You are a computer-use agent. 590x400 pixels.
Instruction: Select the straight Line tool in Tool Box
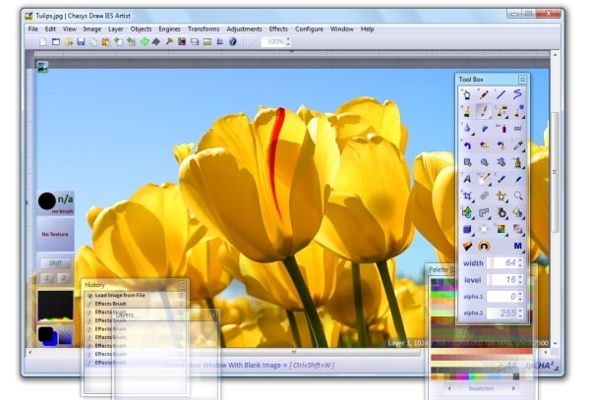[x=501, y=94]
